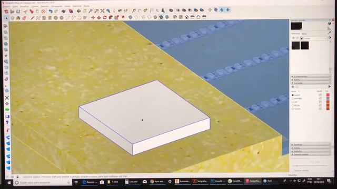
Task: Set LED as the active layer
Action: click(x=293, y=102)
